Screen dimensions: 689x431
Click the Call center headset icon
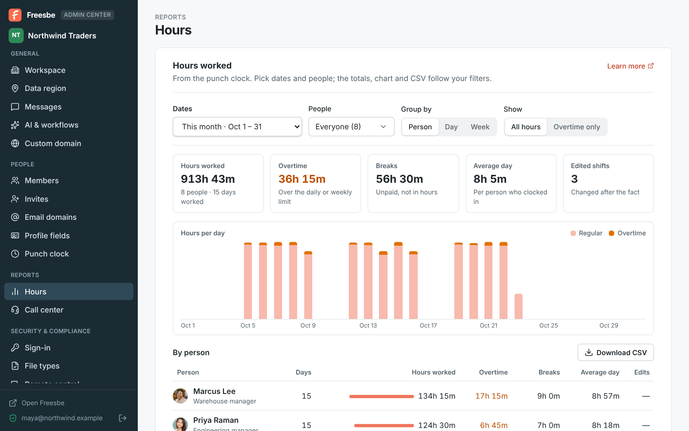[x=15, y=310]
